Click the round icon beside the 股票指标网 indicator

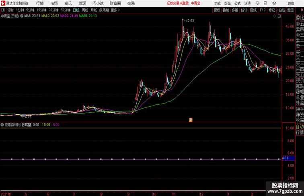click(2, 125)
